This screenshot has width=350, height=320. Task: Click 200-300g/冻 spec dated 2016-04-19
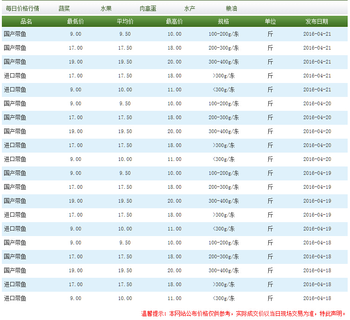[x=224, y=187]
